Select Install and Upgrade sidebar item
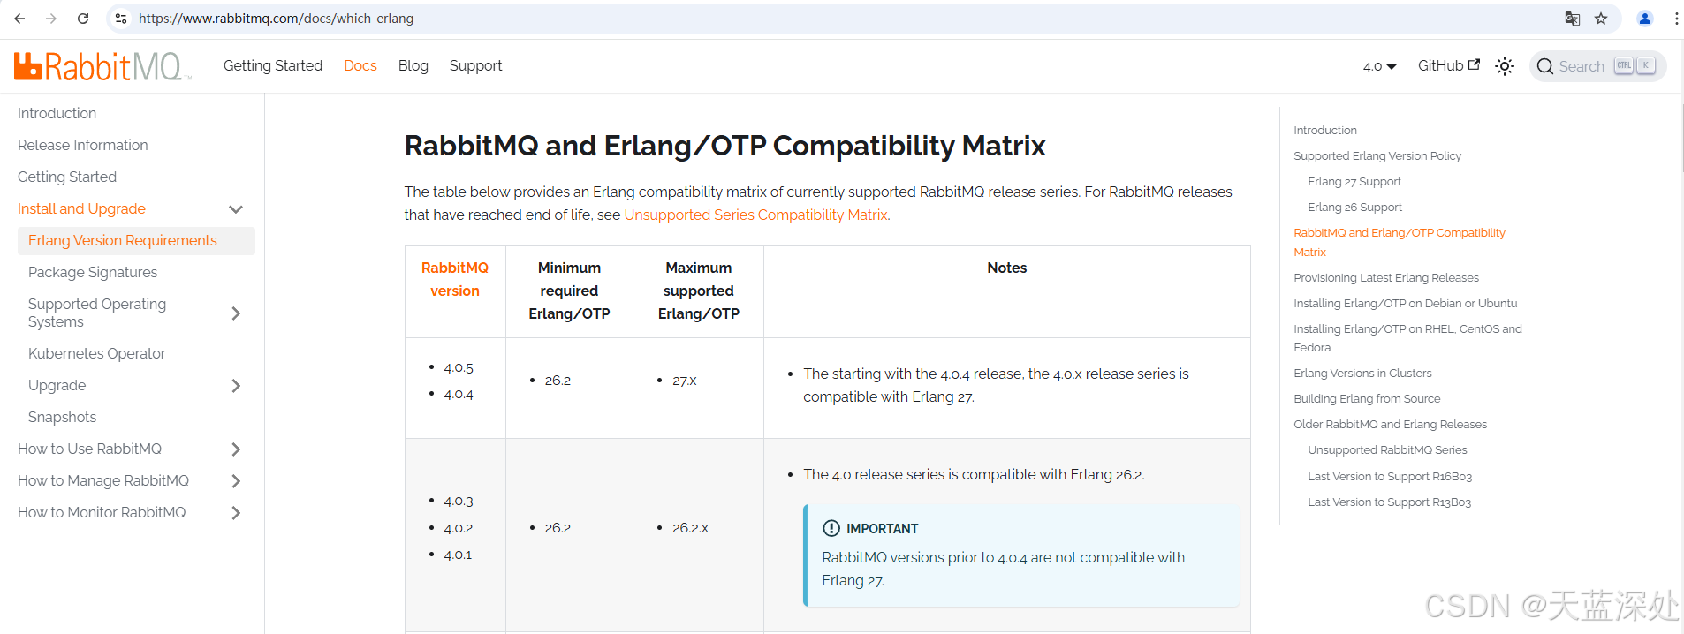The image size is (1684, 634). pyautogui.click(x=81, y=208)
